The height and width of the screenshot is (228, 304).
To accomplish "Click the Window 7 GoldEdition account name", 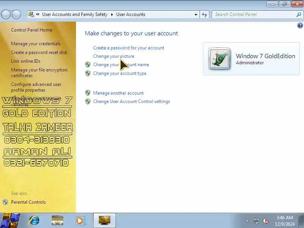I will (x=265, y=56).
